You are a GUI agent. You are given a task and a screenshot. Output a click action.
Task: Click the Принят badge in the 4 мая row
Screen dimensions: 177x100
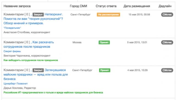coord(105,70)
